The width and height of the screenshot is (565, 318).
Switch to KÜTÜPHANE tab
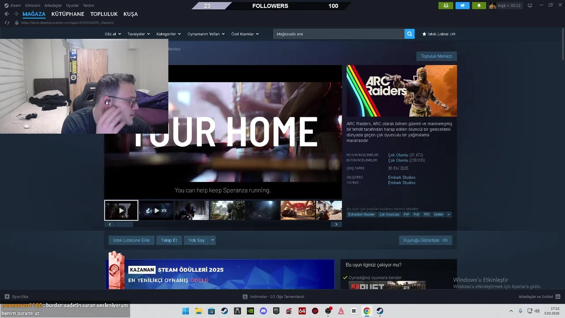(68, 14)
